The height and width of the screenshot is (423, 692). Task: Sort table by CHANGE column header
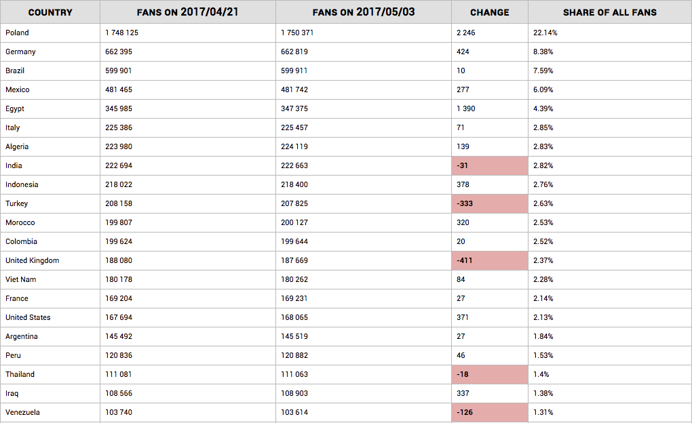(490, 12)
